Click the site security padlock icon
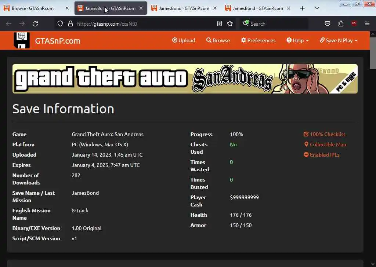 (70, 23)
